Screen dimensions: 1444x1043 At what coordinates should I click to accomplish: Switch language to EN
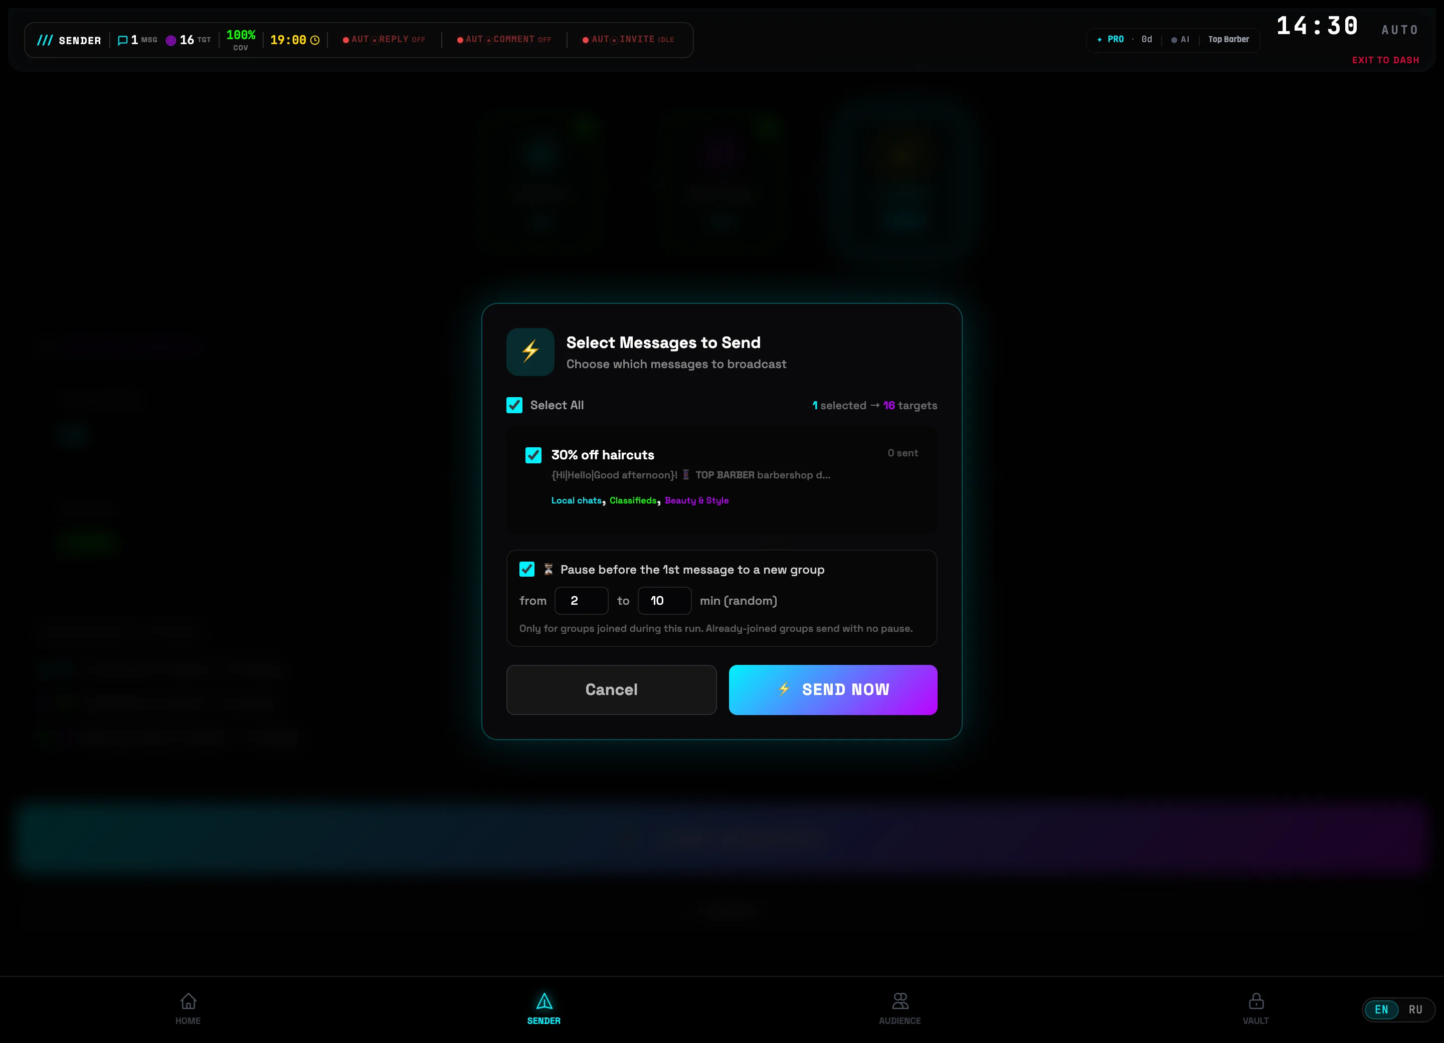[x=1381, y=1009]
